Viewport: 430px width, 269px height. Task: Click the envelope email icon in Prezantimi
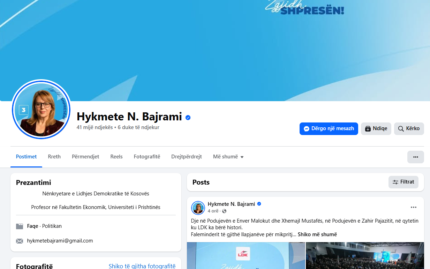(20, 241)
